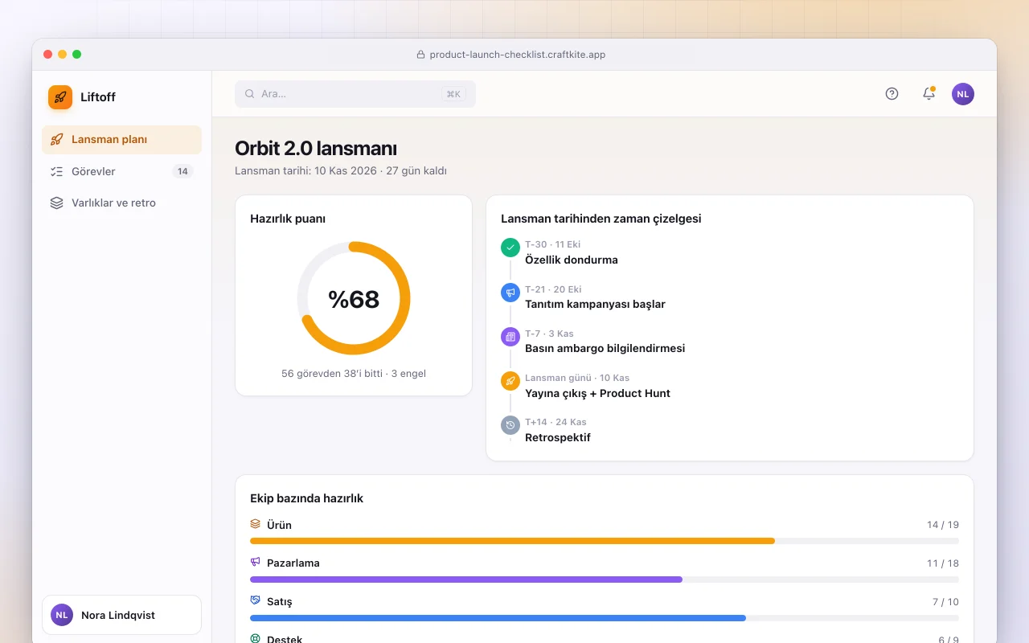Focus the Ara search field
1029x643 pixels.
tap(355, 94)
